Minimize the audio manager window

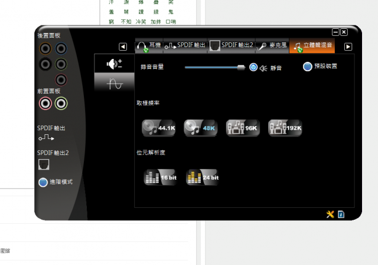tap(335, 32)
